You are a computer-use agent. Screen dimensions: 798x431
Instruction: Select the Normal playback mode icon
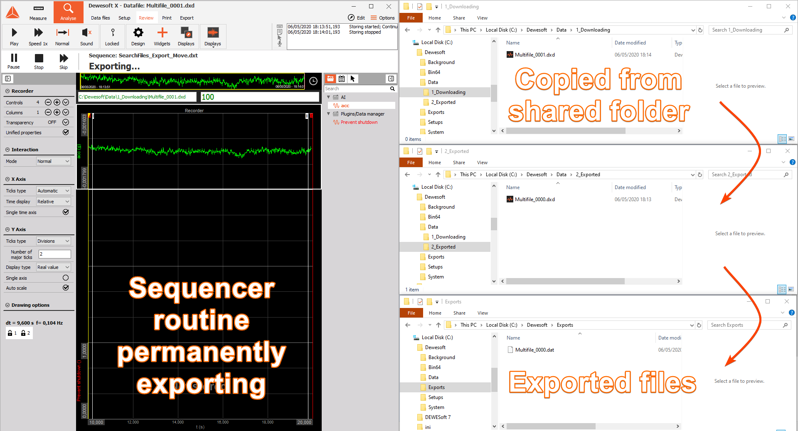point(62,36)
